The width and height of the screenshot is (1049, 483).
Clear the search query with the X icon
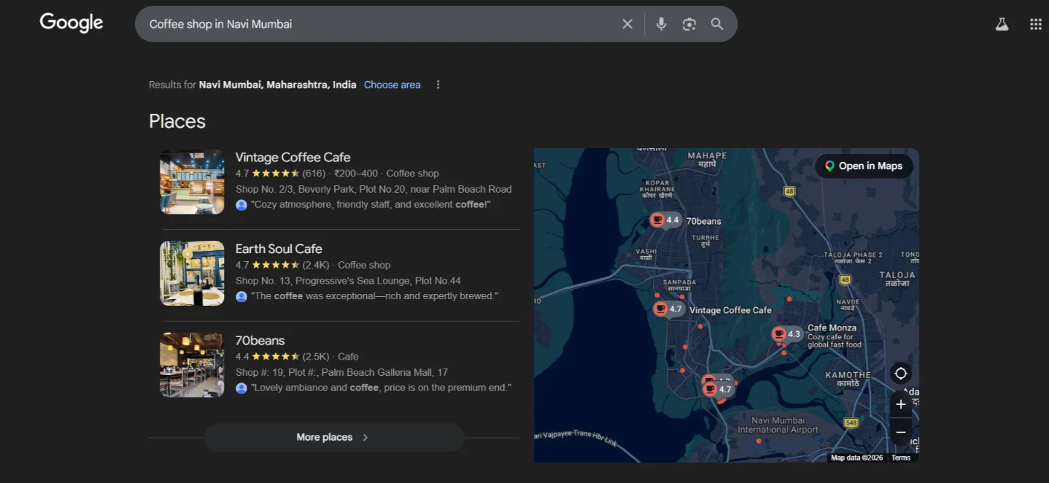point(627,23)
